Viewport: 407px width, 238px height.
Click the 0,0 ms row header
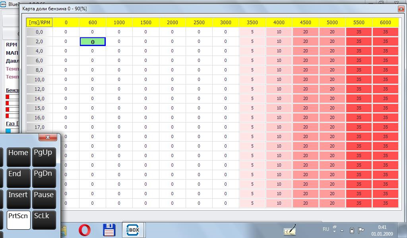click(x=39, y=32)
